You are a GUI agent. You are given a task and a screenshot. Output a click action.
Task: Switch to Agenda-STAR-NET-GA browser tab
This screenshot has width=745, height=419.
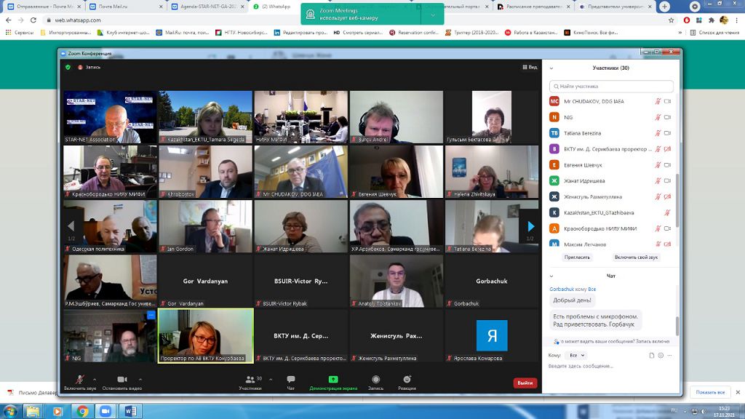click(x=208, y=7)
